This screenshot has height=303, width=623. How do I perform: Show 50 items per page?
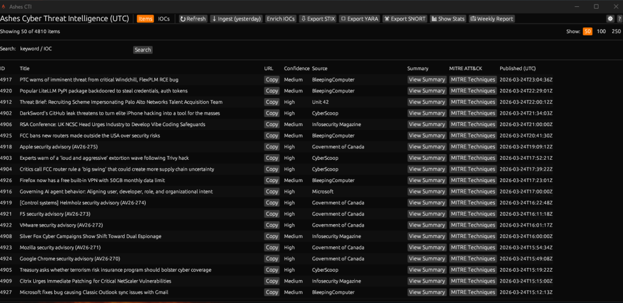pyautogui.click(x=587, y=31)
